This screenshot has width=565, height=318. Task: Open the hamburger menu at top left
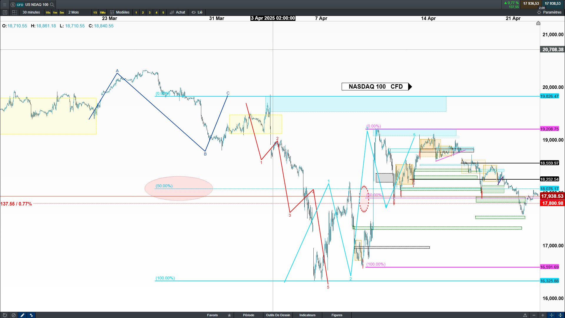(5, 4)
